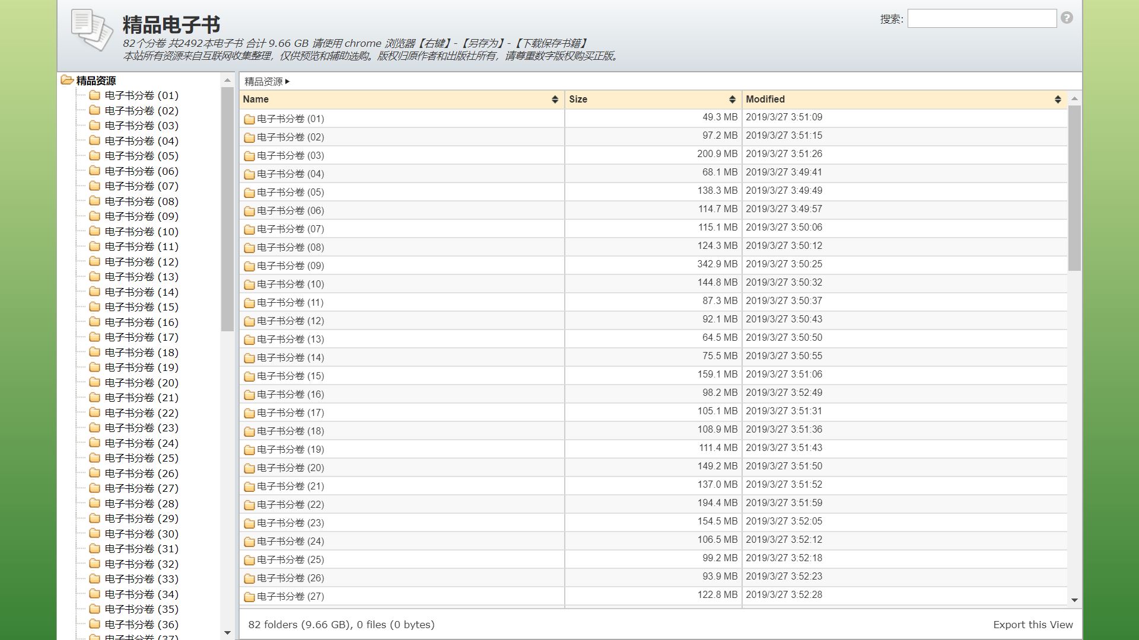Click folder icon for 电子书分卷 (05) in sidebar tree

pos(94,155)
